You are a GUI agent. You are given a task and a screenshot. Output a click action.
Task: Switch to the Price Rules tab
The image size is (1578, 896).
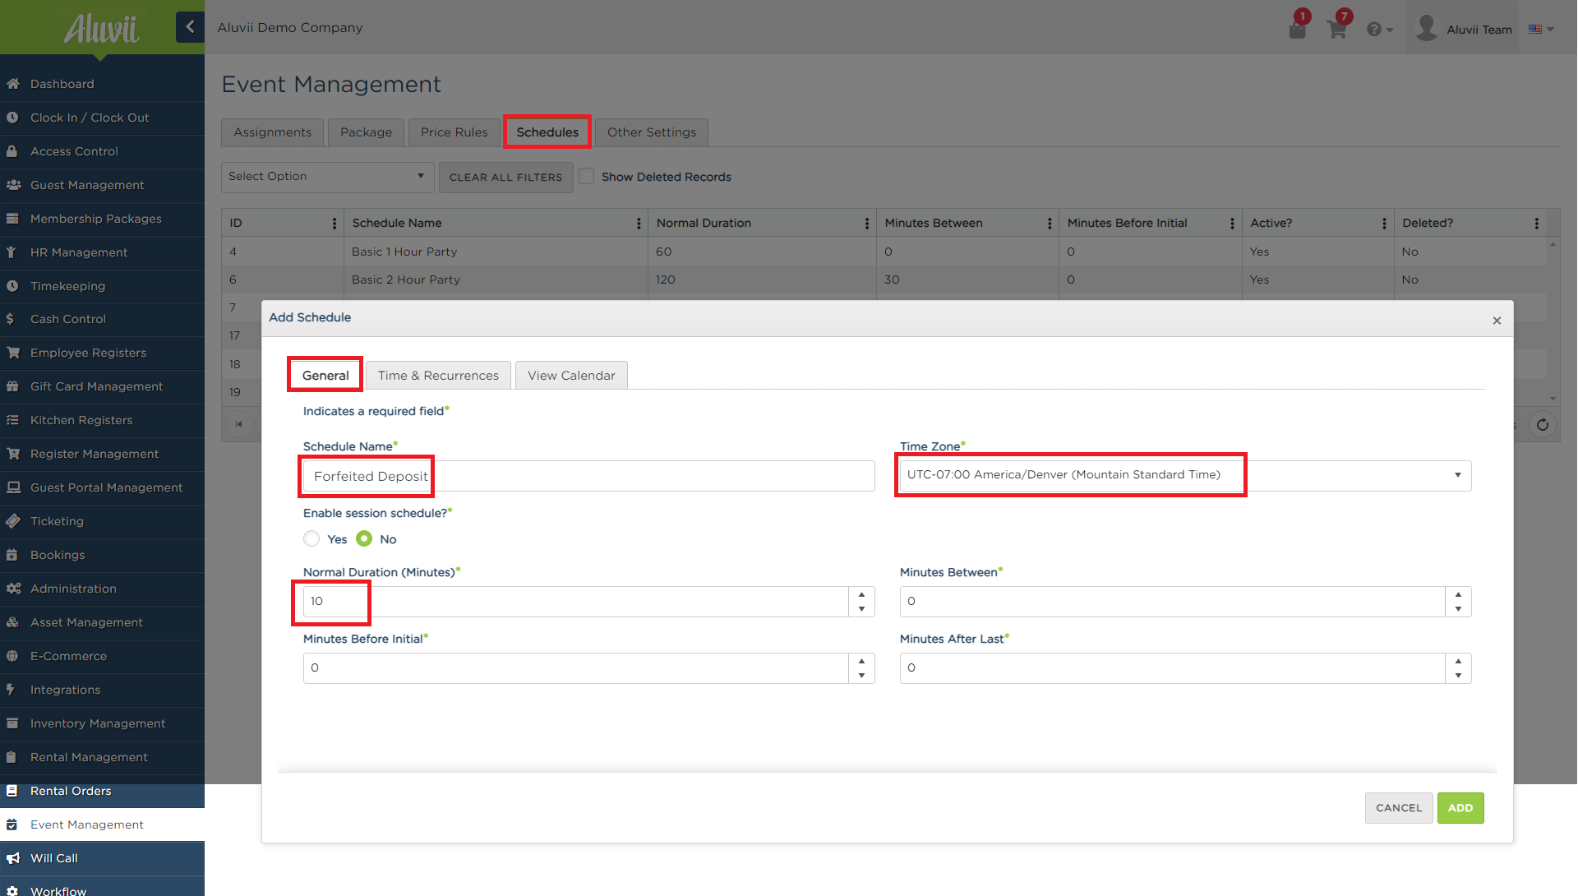pyautogui.click(x=454, y=132)
